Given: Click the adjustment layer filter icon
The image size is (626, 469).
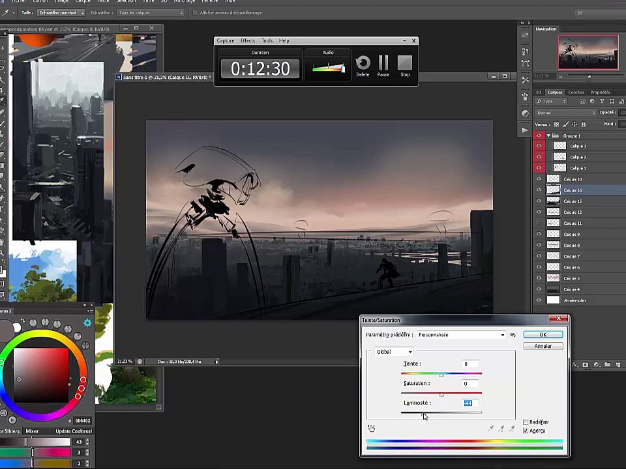Looking at the screenshot, I should tap(592, 102).
